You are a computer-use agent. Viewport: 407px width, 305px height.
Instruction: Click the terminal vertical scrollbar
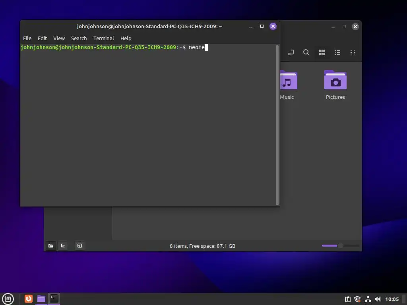point(277,125)
